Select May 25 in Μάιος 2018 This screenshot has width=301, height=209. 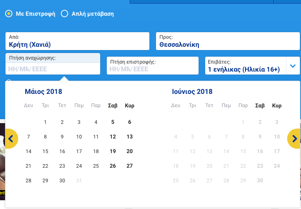96,166
